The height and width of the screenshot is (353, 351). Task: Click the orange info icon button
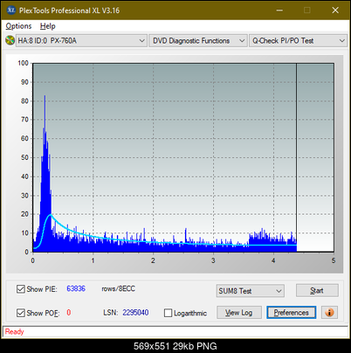(329, 313)
